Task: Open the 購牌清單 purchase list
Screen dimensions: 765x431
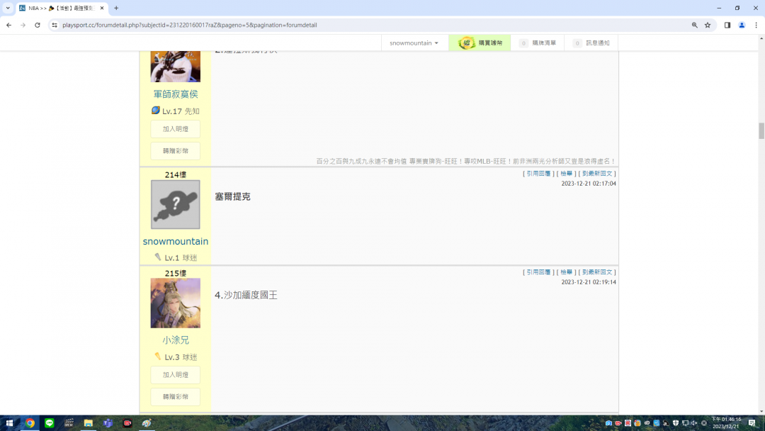Action: 537,43
